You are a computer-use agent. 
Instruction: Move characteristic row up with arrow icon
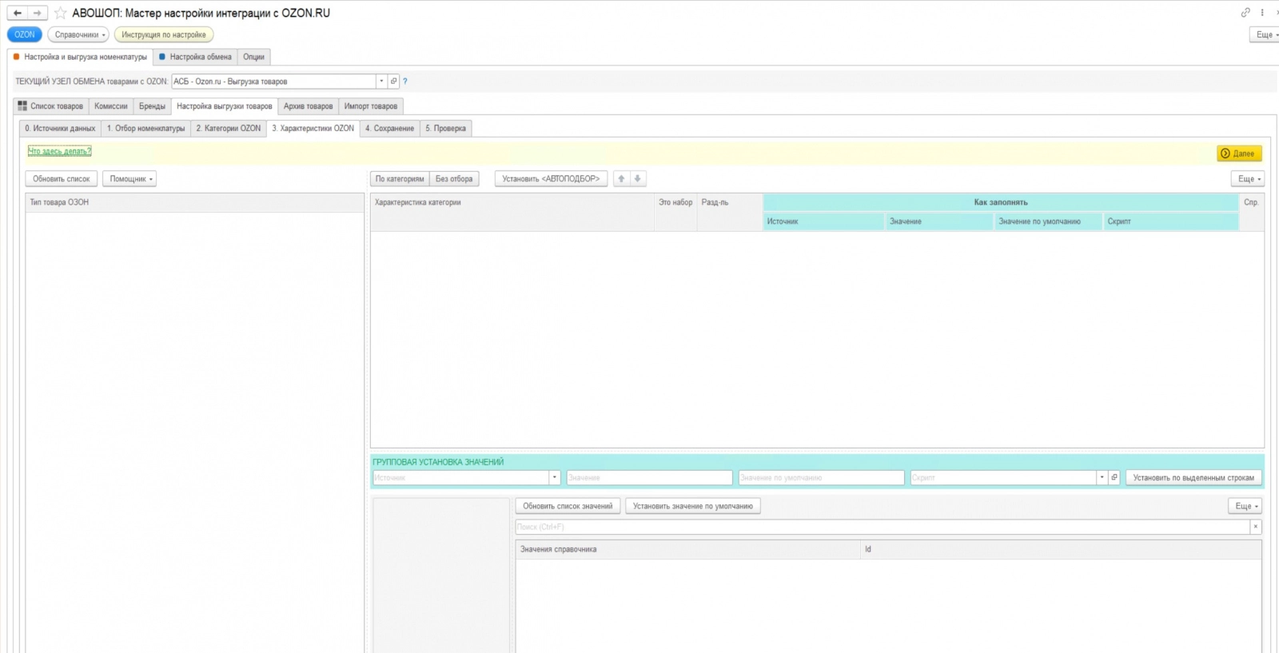pyautogui.click(x=621, y=179)
